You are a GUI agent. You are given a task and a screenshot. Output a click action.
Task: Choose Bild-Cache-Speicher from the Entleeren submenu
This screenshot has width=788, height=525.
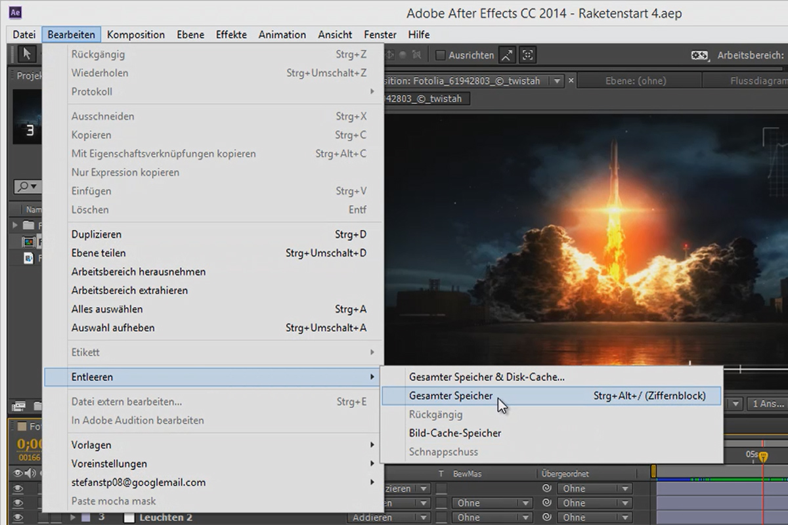[551, 433]
